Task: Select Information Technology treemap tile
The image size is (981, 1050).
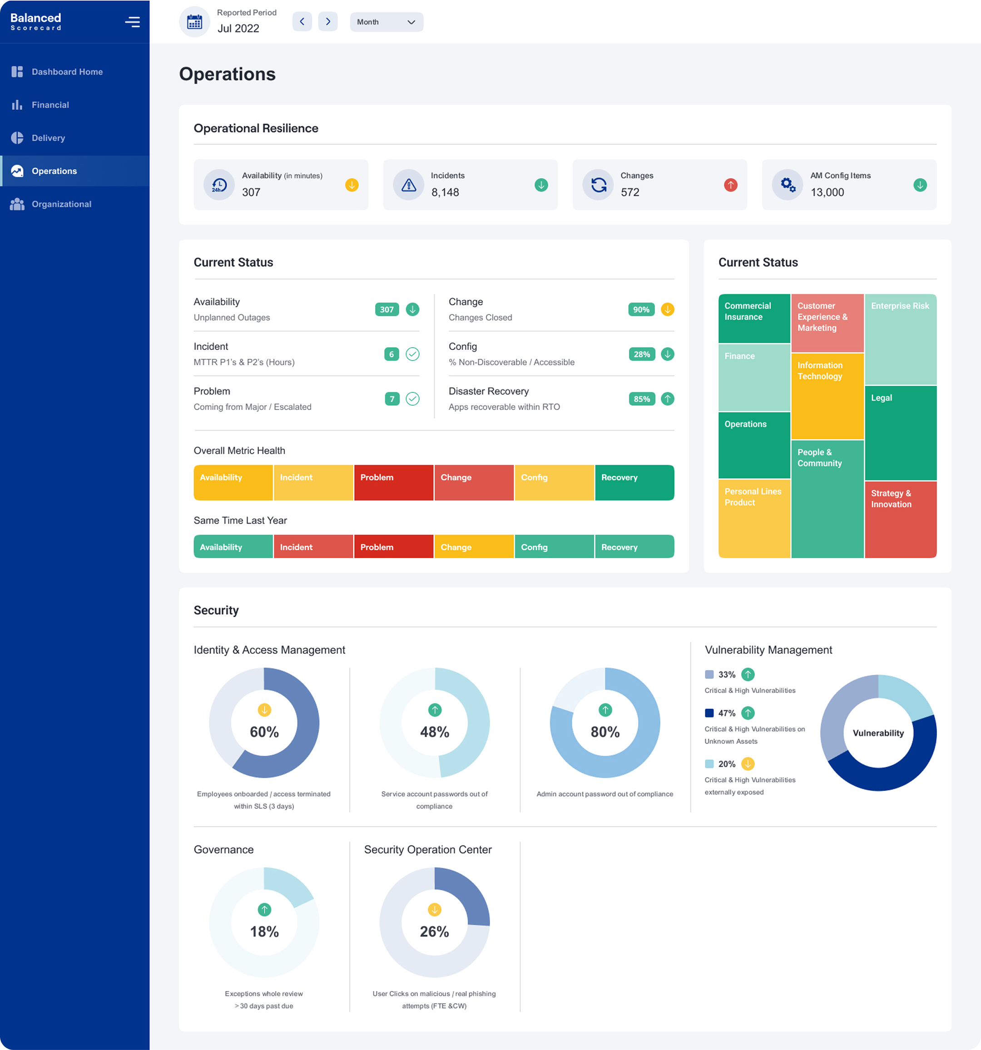Action: click(x=827, y=396)
